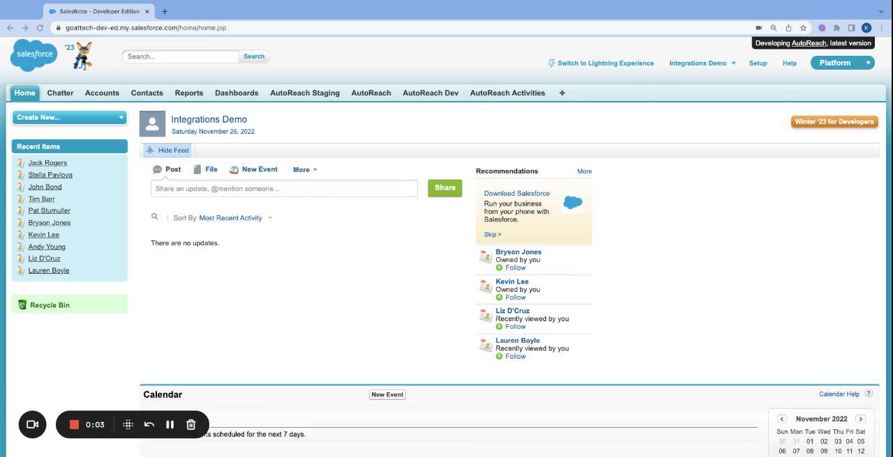Go to previous month in calendar
Screen dimensions: 893x457
pyautogui.click(x=781, y=419)
